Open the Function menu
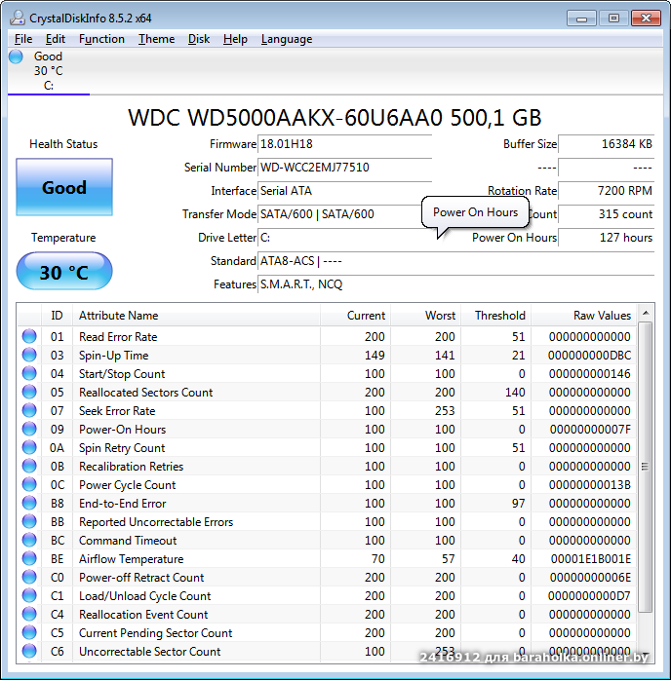 [x=101, y=39]
